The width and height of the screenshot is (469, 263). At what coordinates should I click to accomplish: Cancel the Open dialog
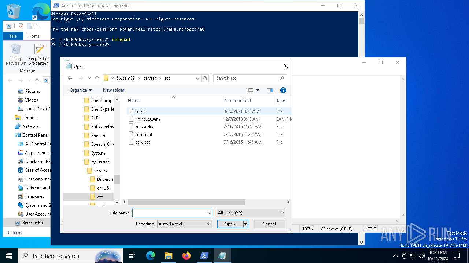(269, 224)
